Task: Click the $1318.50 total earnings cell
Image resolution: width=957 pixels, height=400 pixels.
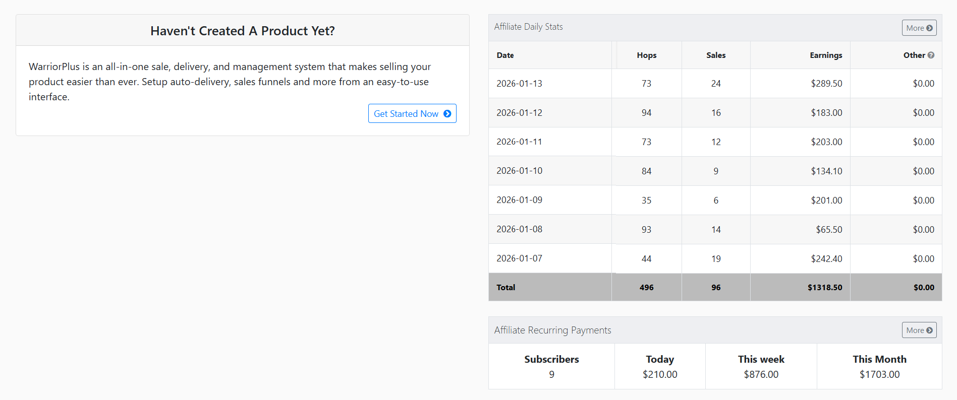Action: pos(824,287)
